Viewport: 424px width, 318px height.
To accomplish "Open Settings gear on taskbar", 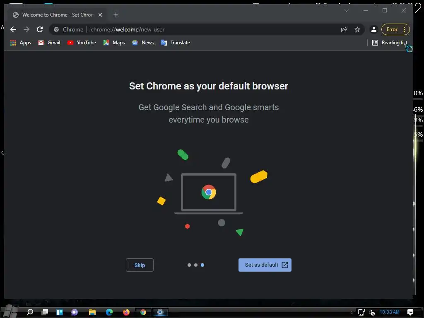I will (x=160, y=312).
